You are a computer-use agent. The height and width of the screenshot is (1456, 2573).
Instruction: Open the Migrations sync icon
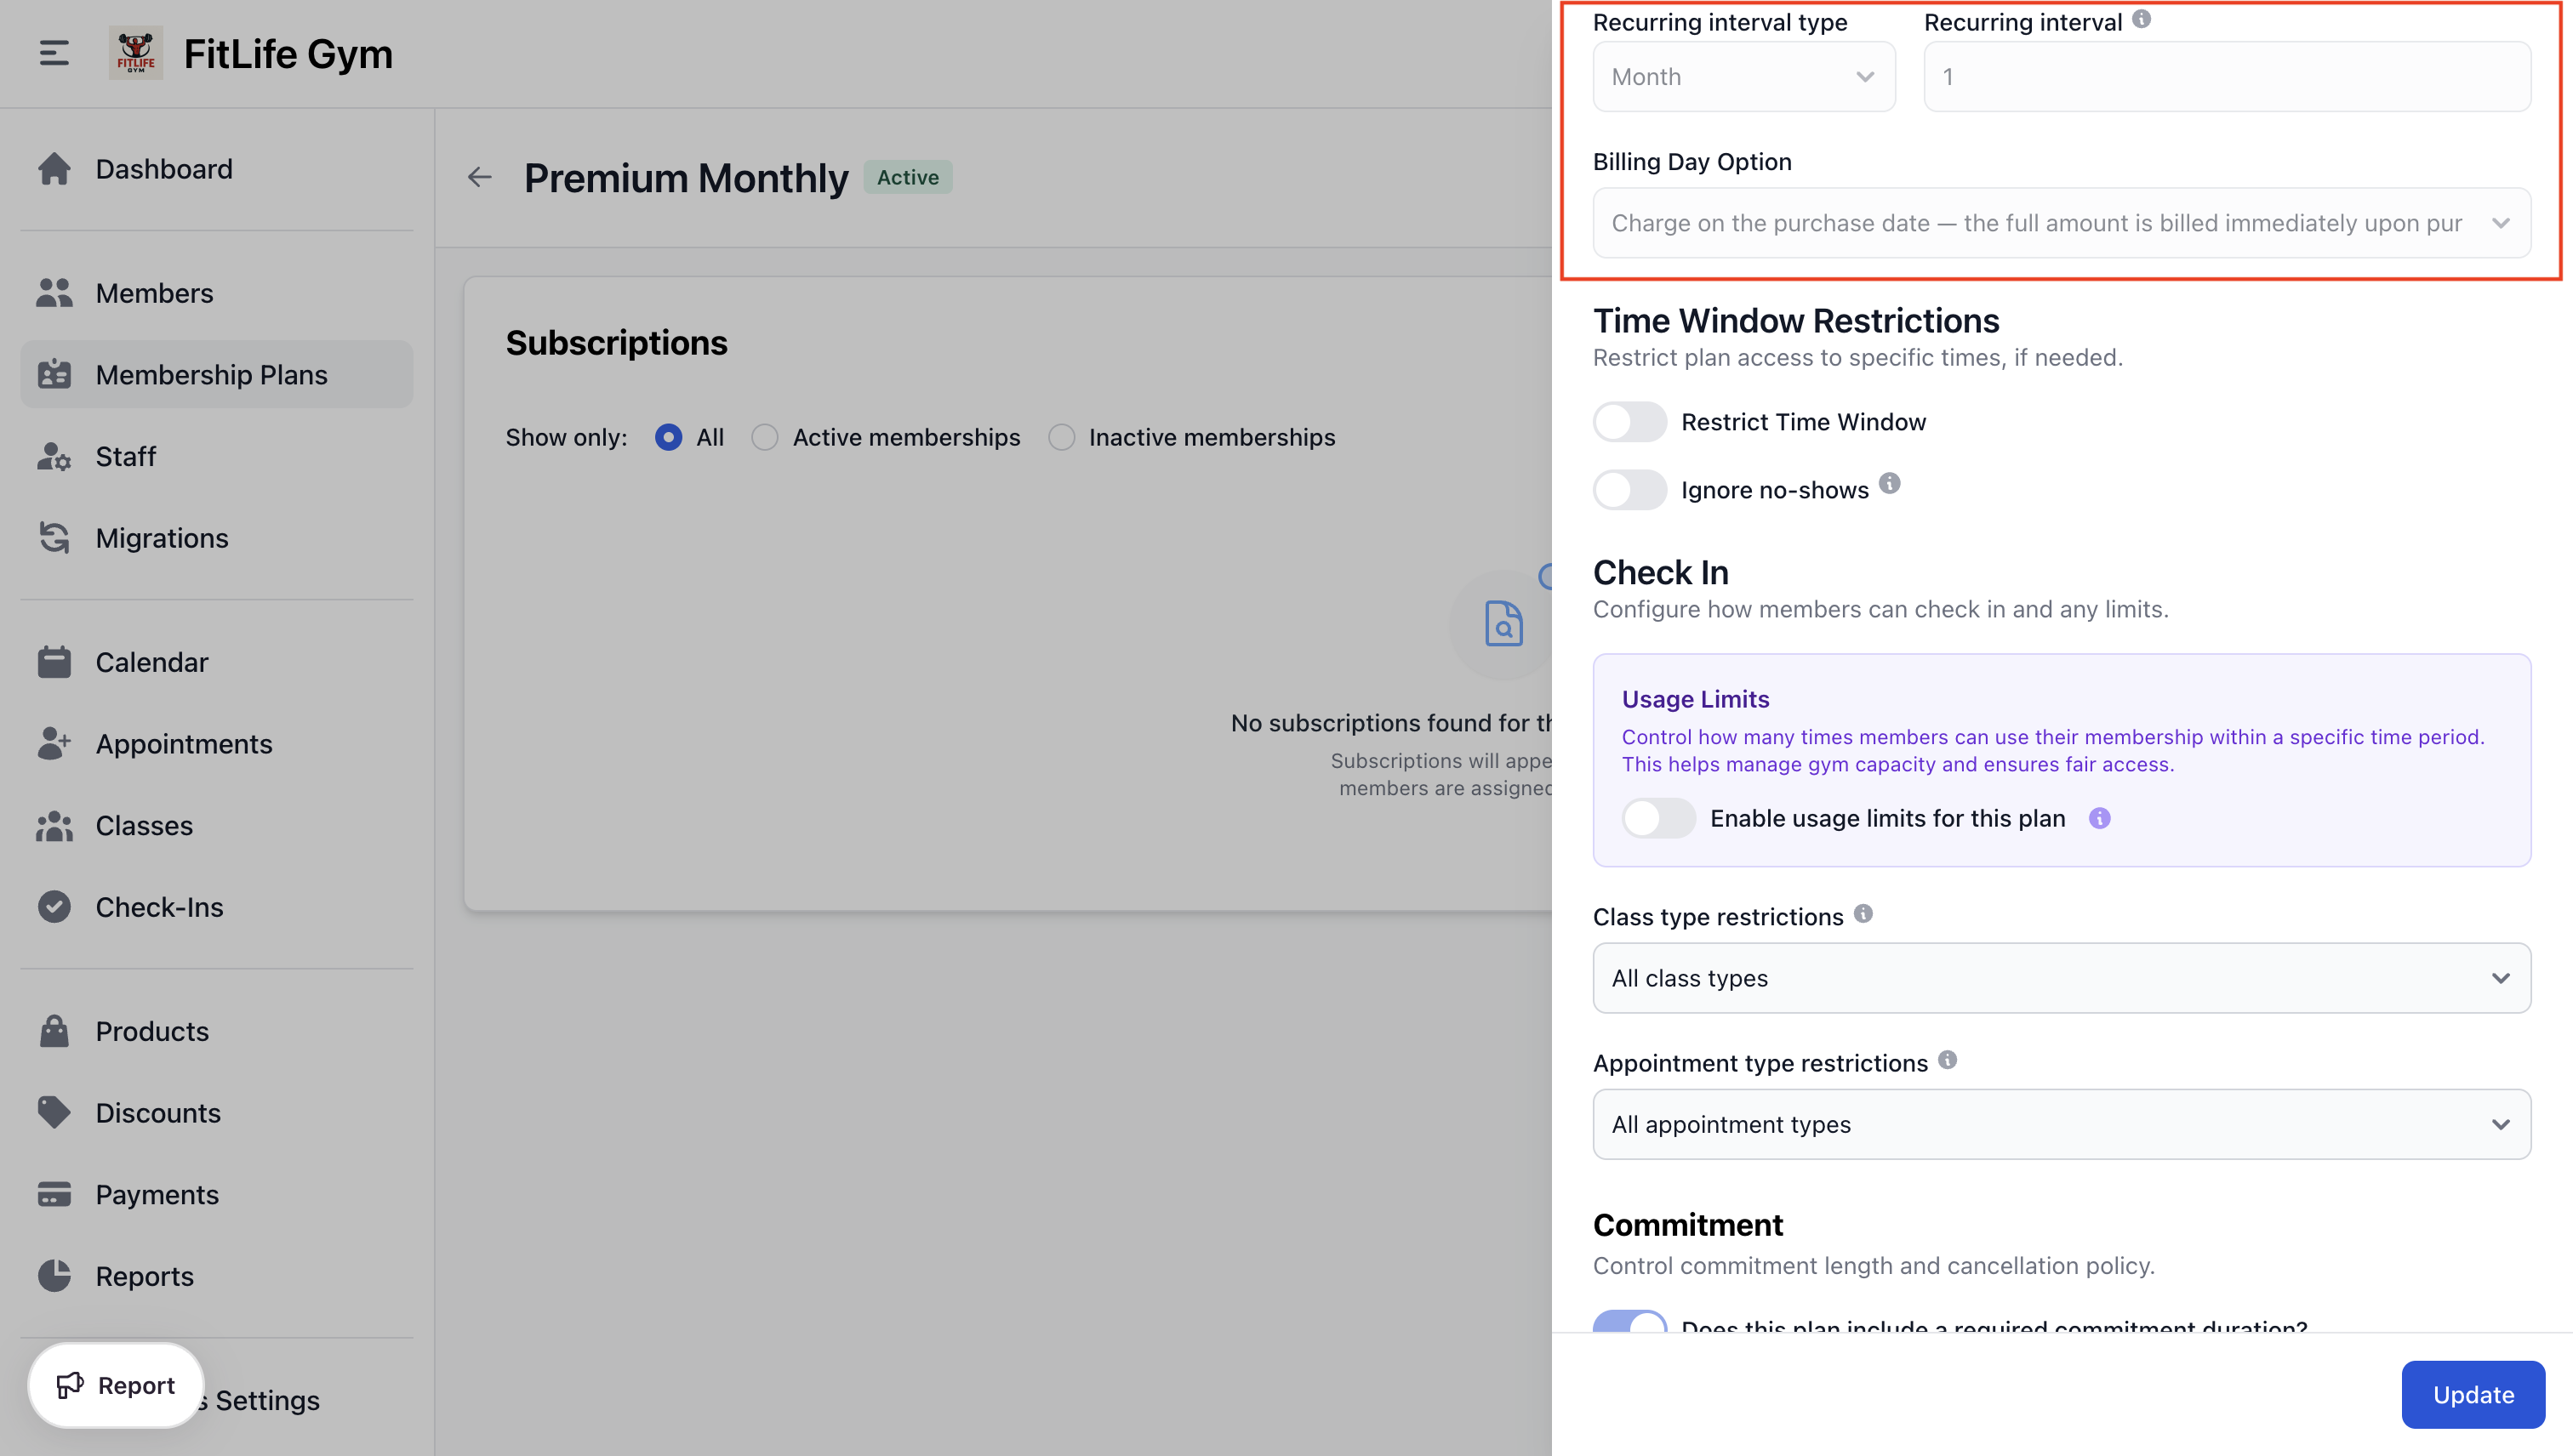[x=54, y=538]
